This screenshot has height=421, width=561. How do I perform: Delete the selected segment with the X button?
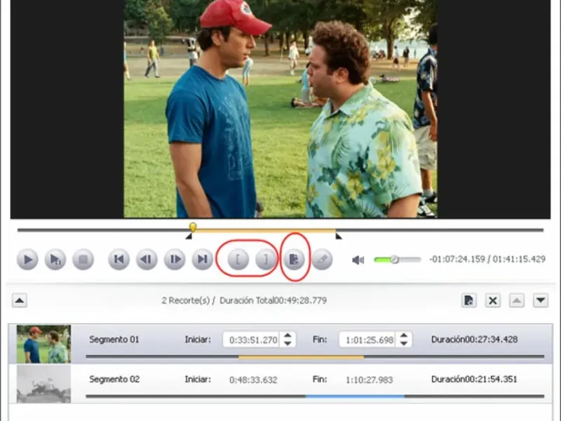click(493, 300)
